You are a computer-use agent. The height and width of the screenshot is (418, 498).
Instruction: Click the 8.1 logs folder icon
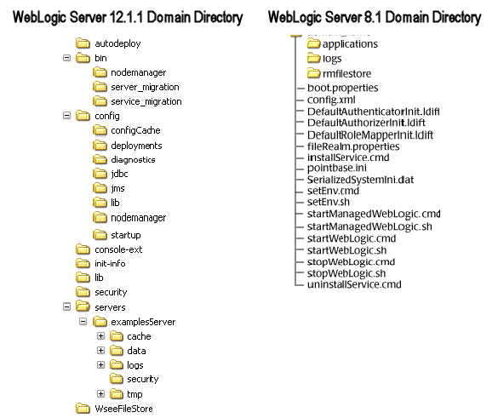313,58
